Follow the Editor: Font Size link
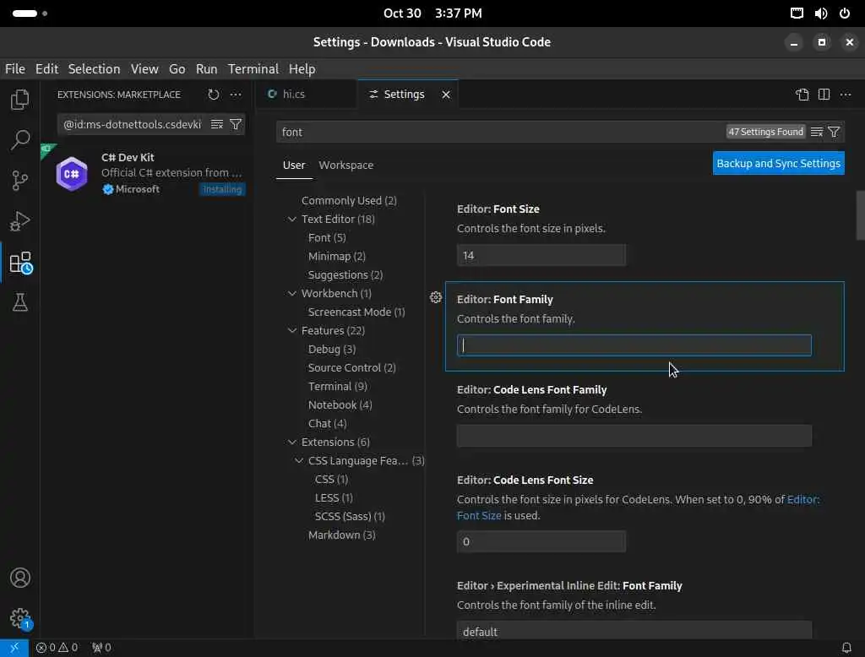The height and width of the screenshot is (657, 865). (479, 516)
